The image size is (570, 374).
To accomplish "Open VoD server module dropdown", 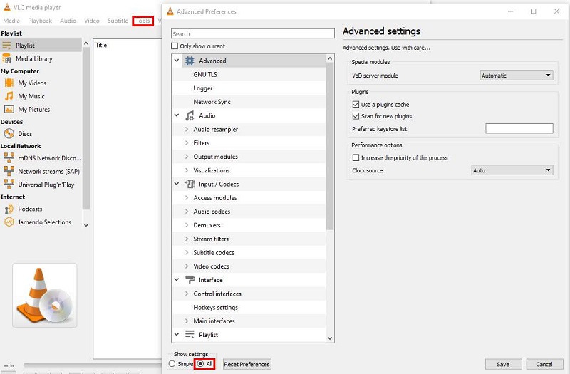I will (x=517, y=76).
